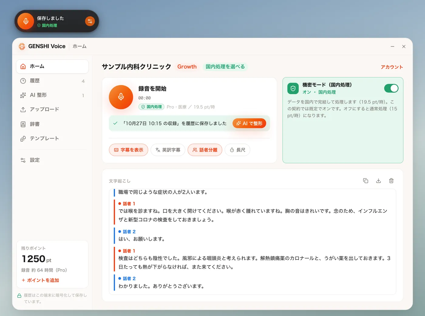This screenshot has width=425, height=316.
Task: Open the アカウント link
Action: [x=392, y=67]
